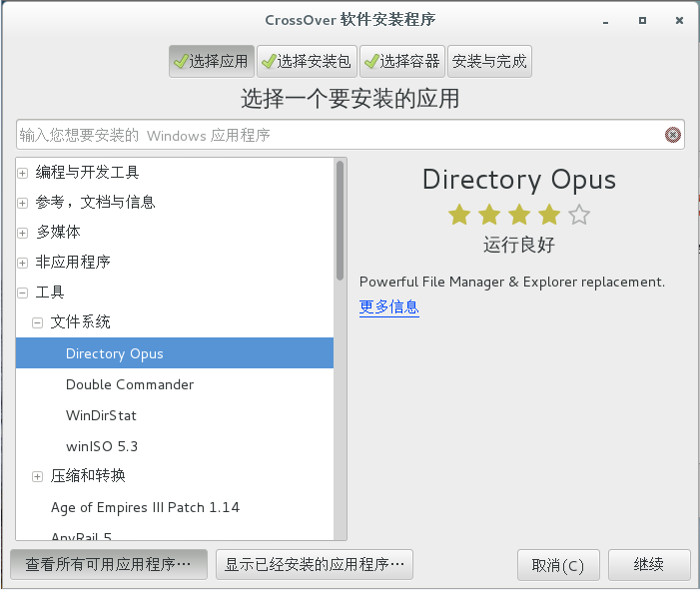Expand the 多媒体 category
The height and width of the screenshot is (590, 700).
pyautogui.click(x=23, y=233)
